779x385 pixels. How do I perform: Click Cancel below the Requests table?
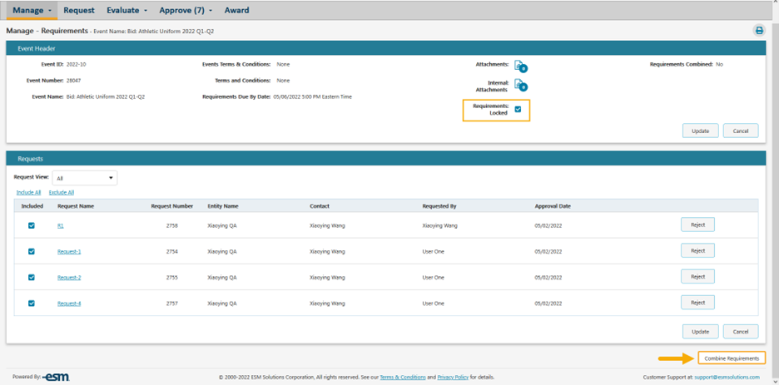coord(740,332)
